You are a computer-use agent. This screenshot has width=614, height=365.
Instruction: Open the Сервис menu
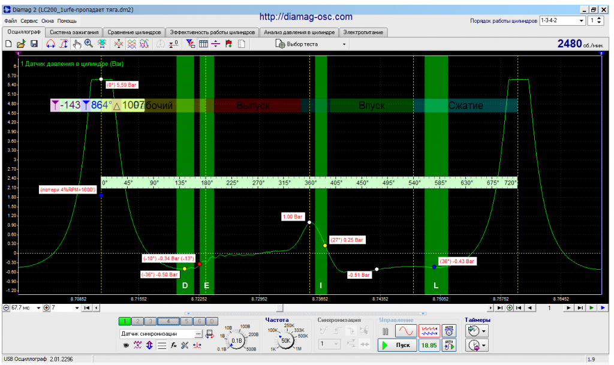click(29, 21)
